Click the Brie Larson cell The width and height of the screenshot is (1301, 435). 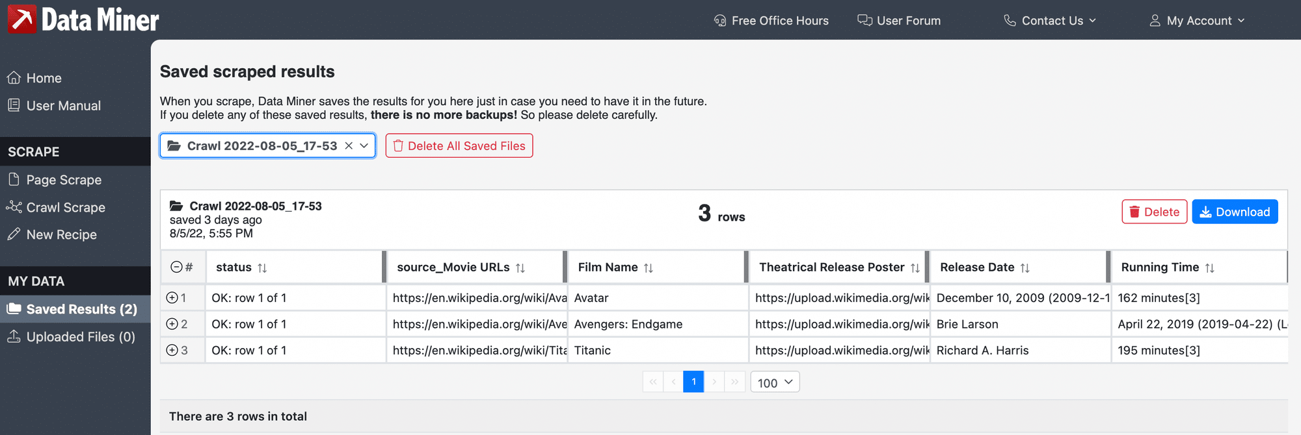tap(1020, 323)
